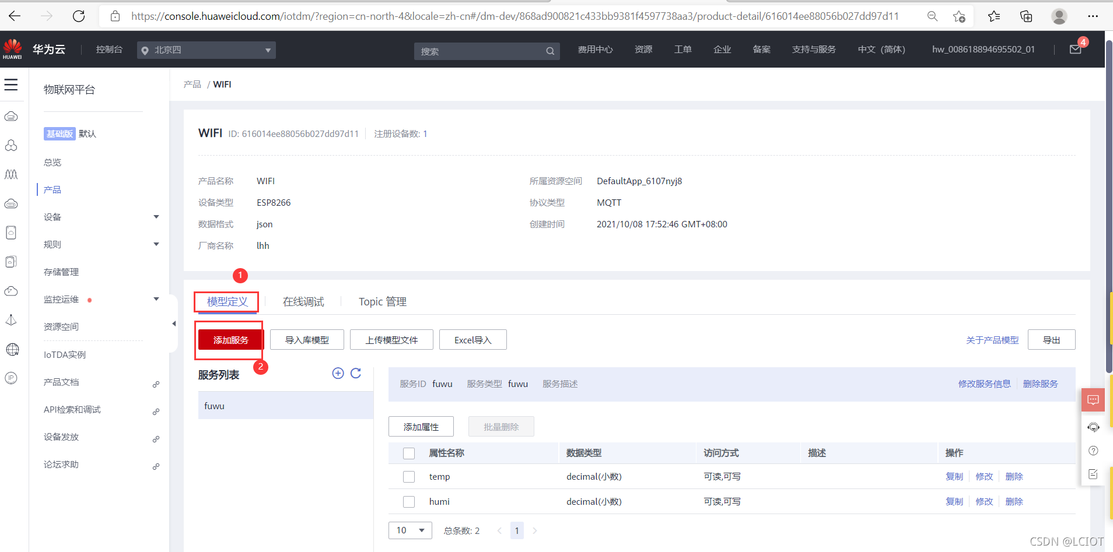Switch to the 模型定义 tab

point(228,301)
